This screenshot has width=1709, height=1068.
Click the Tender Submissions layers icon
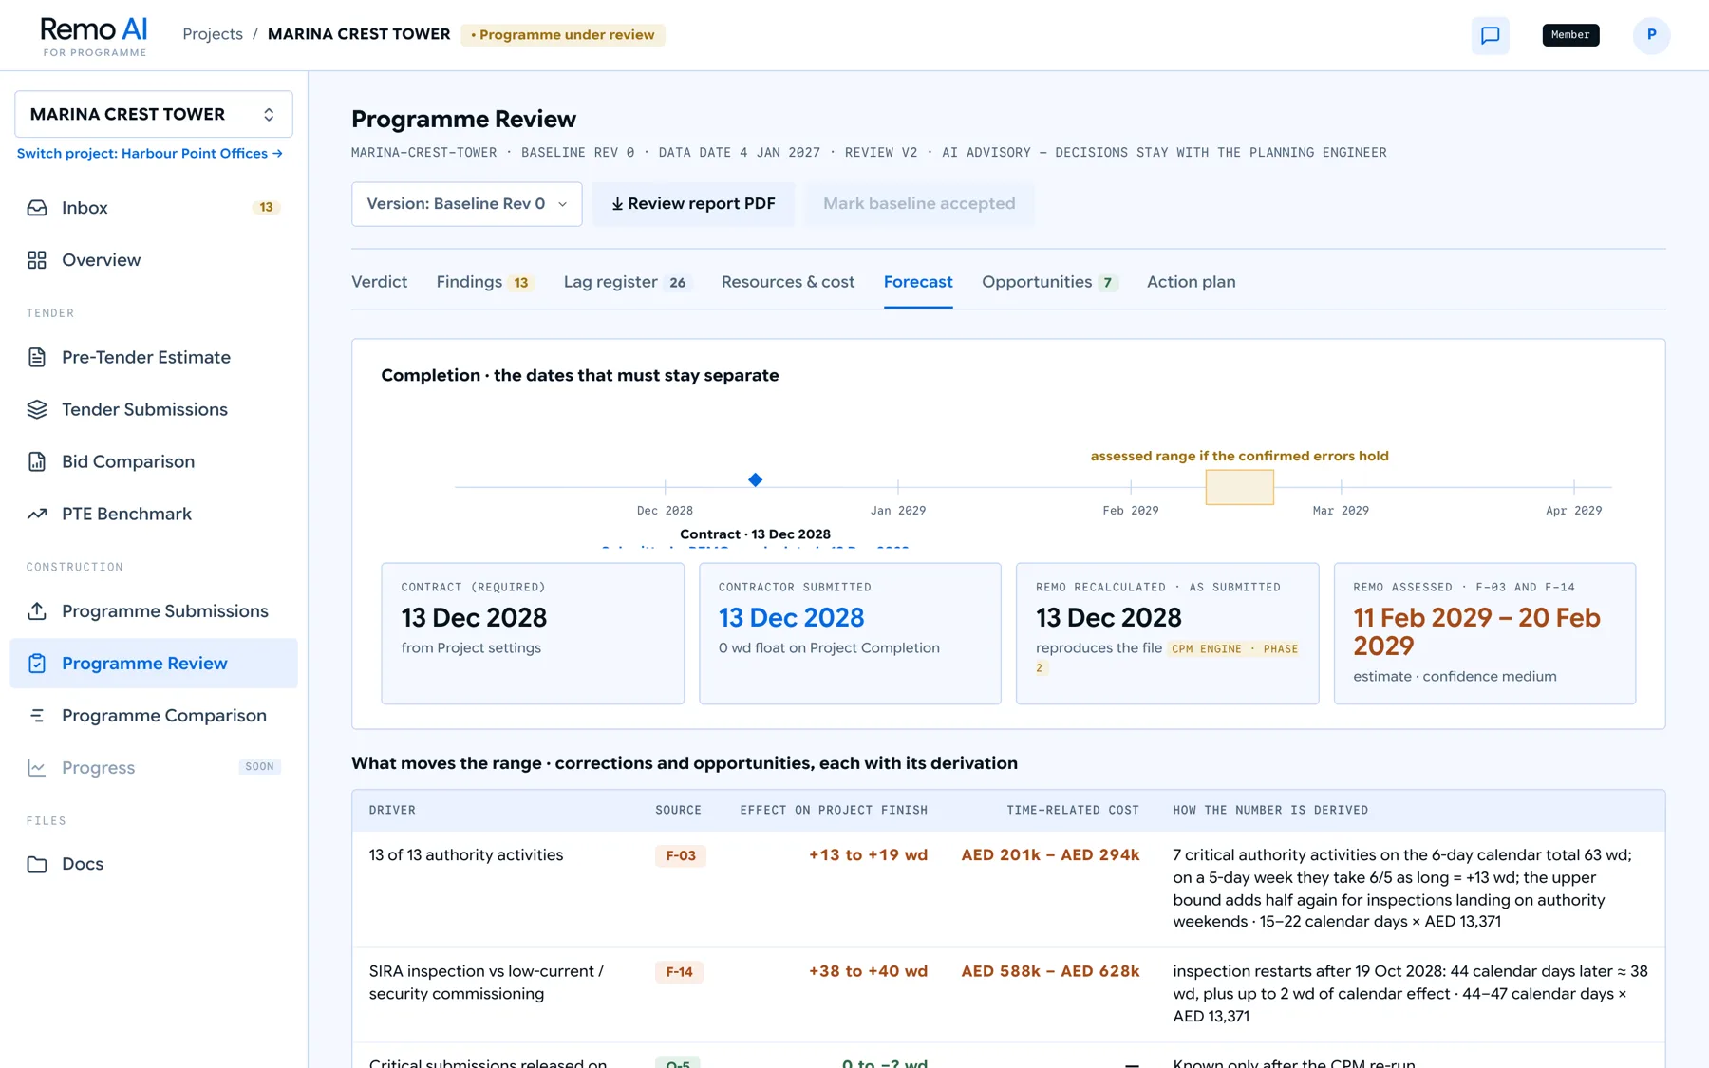click(37, 410)
